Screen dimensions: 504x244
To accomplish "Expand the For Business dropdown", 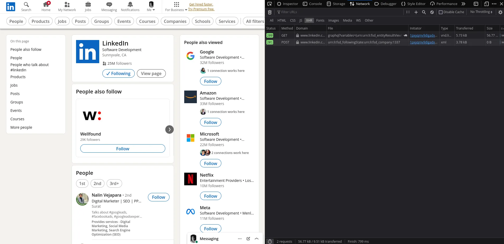I will point(176,7).
